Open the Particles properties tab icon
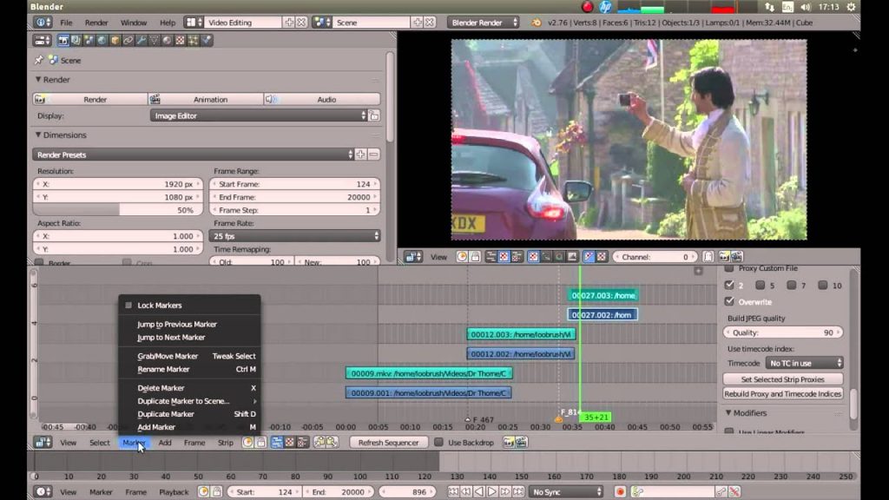Screen dimensions: 889x500 click(x=194, y=40)
